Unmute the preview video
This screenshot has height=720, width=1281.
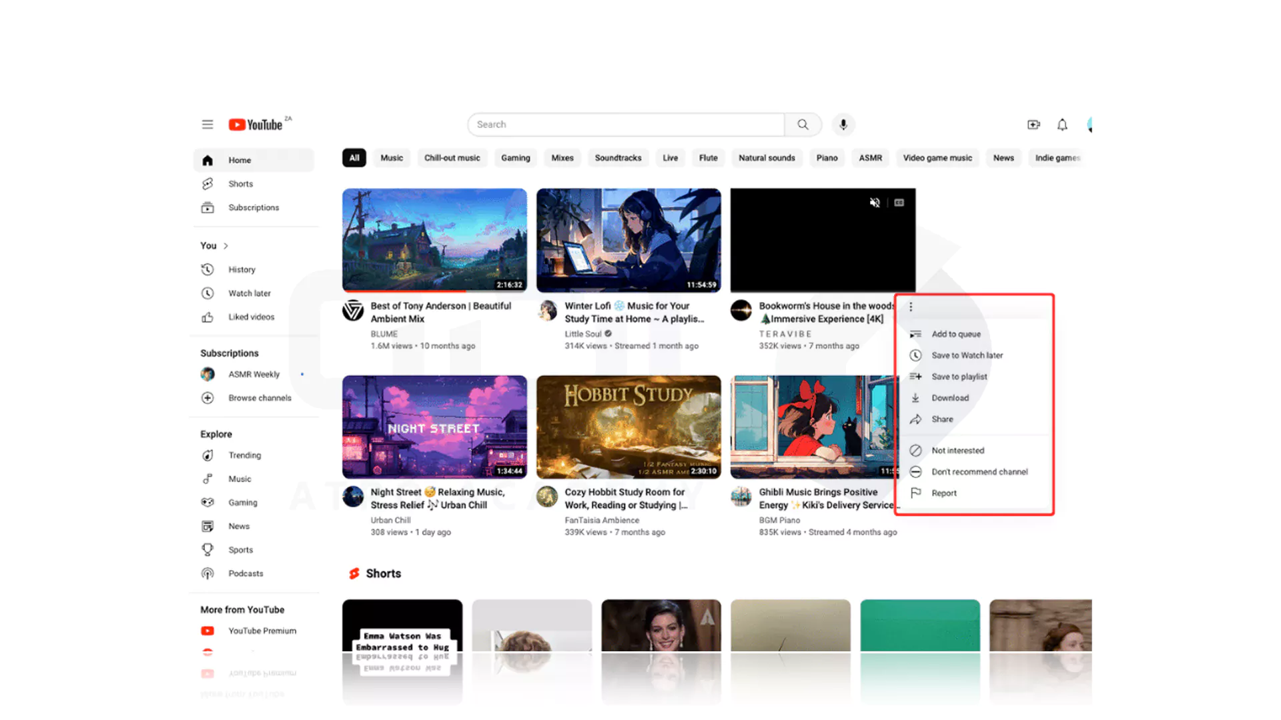(x=875, y=203)
